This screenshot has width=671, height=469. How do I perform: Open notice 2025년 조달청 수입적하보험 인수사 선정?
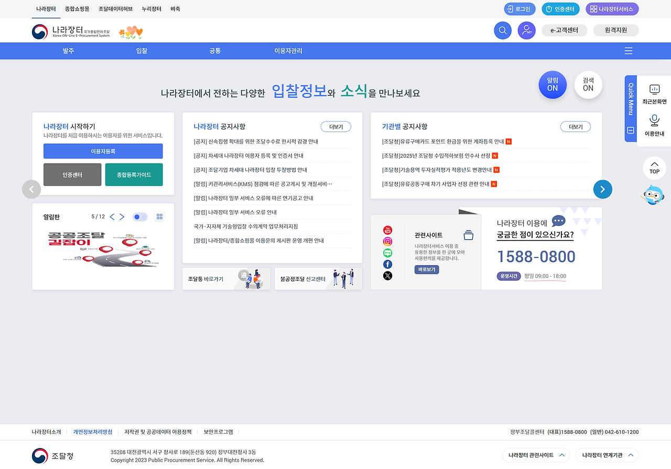436,156
